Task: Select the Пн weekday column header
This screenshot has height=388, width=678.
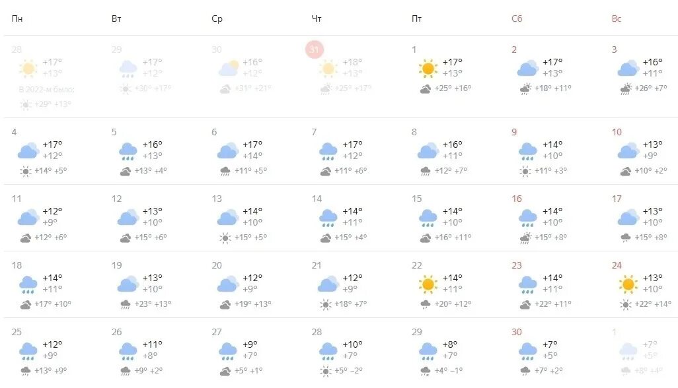Action: click(x=17, y=18)
